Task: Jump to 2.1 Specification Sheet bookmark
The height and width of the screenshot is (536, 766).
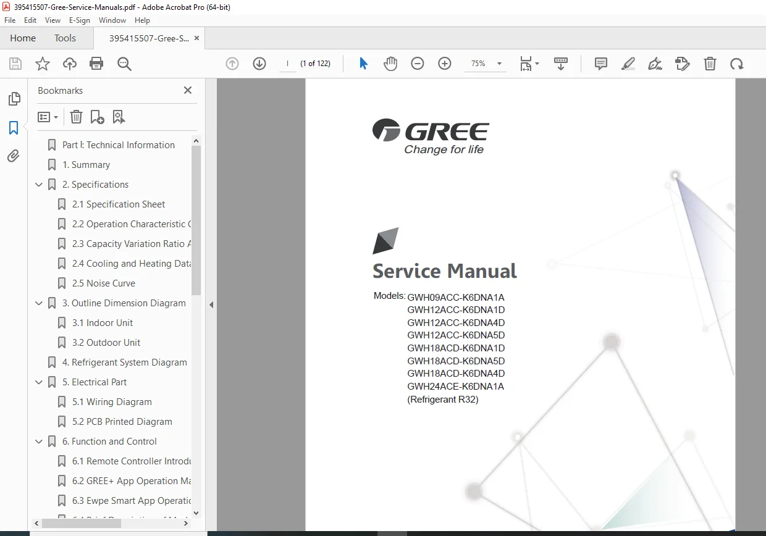Action: [119, 204]
